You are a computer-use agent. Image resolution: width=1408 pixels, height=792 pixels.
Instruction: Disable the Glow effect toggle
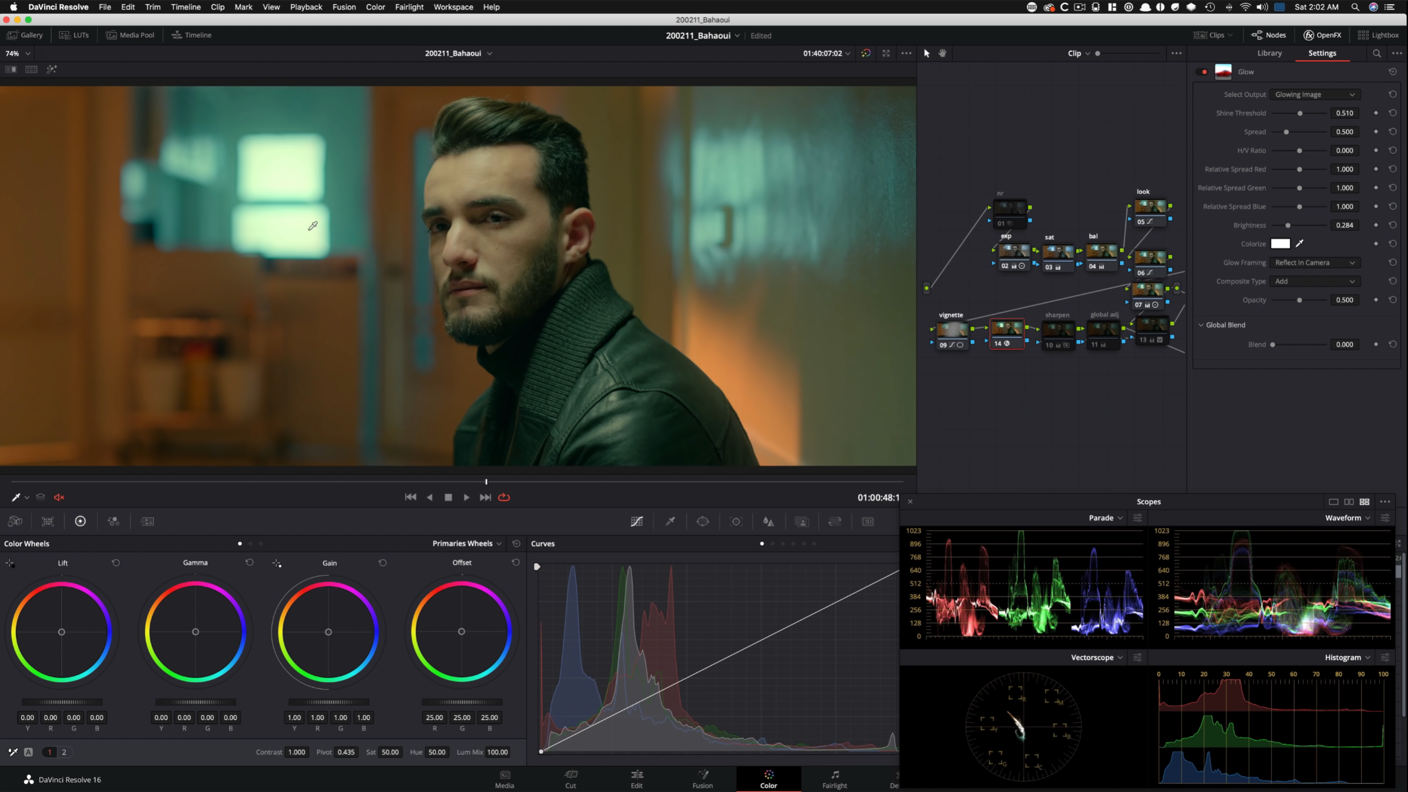click(1202, 71)
